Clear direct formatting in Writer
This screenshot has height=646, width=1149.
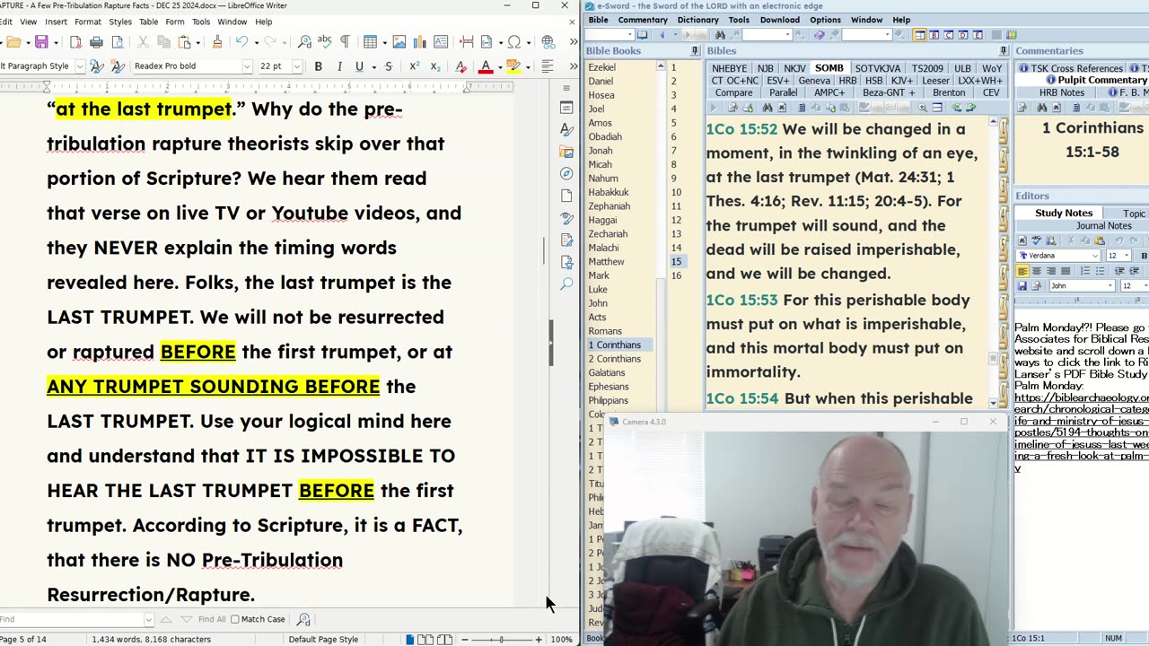(x=460, y=66)
